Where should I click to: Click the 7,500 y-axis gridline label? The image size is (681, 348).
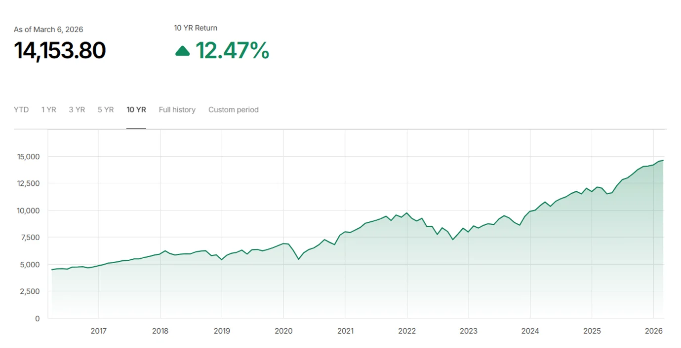point(31,238)
